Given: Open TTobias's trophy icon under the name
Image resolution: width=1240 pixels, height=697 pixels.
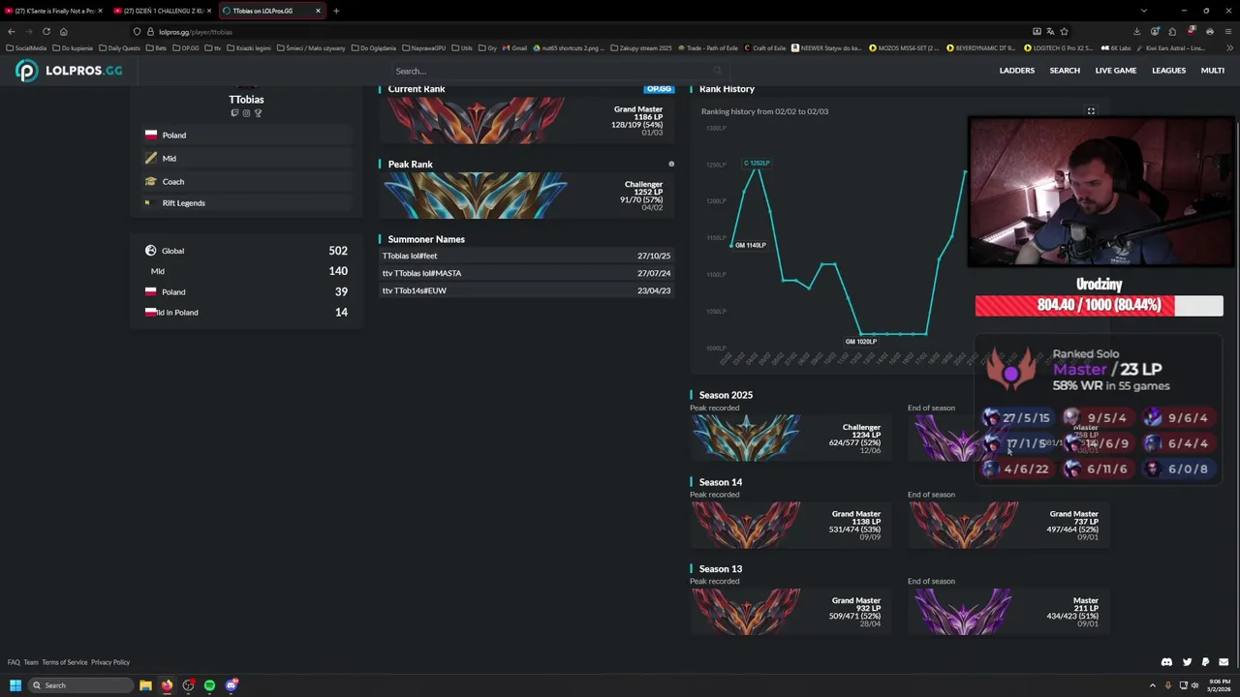Looking at the screenshot, I should 258,113.
